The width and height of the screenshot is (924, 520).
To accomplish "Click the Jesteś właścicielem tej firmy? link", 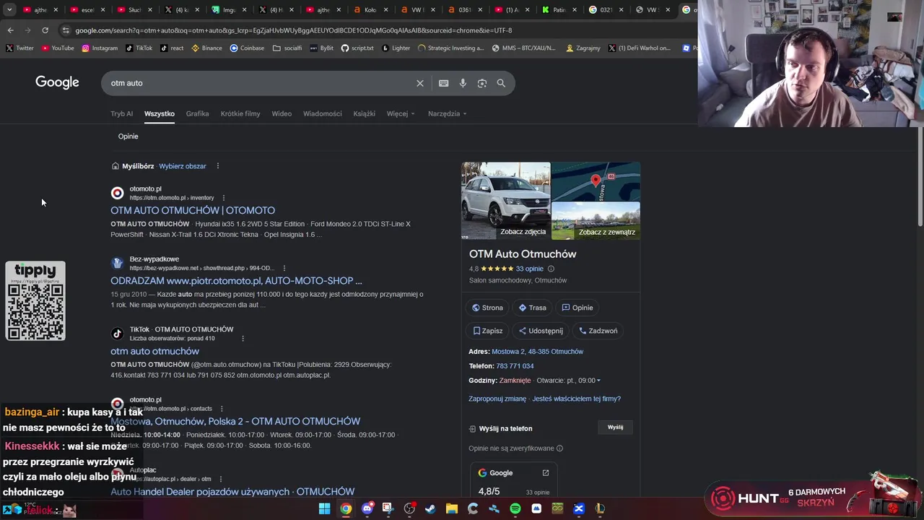I will (576, 399).
